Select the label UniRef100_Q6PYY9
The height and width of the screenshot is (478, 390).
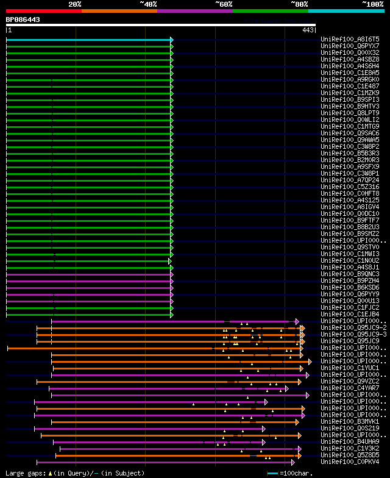pyautogui.click(x=350, y=294)
